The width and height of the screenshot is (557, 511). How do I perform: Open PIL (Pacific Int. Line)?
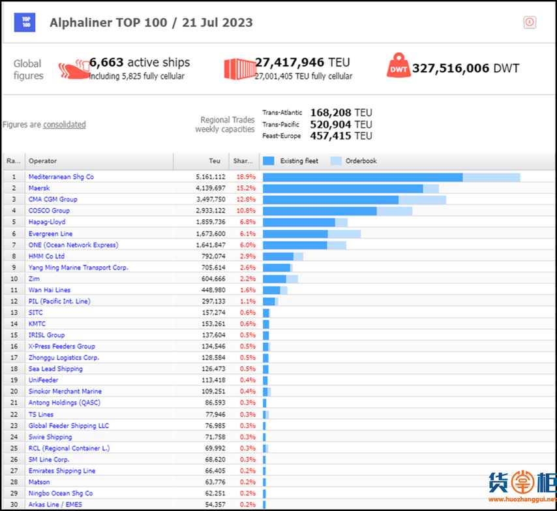[x=59, y=302]
